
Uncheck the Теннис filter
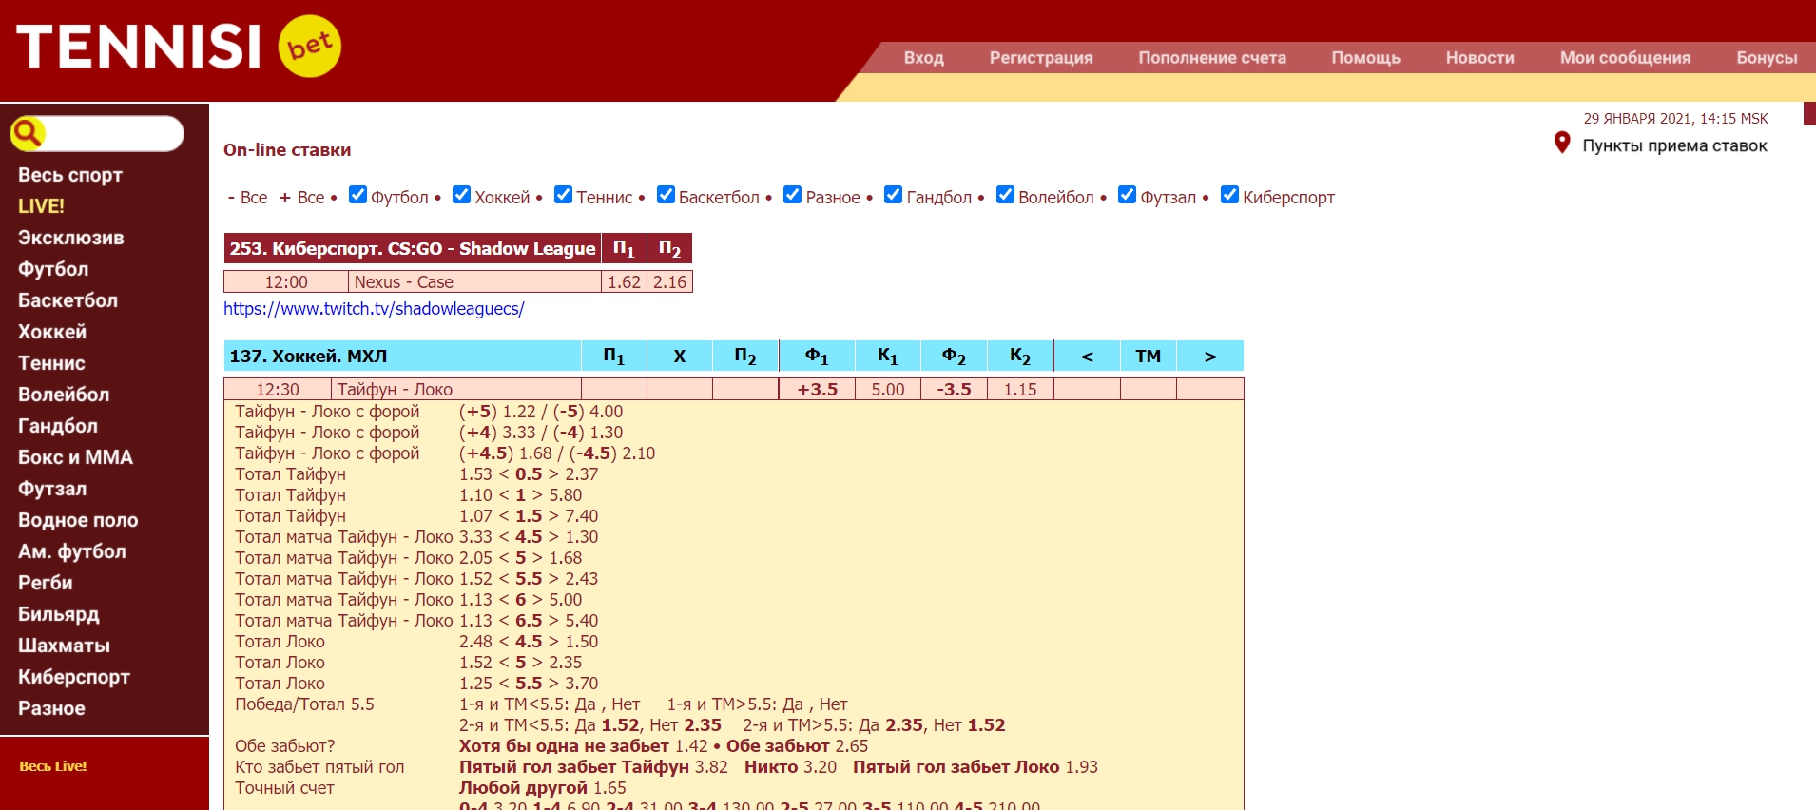click(x=563, y=195)
